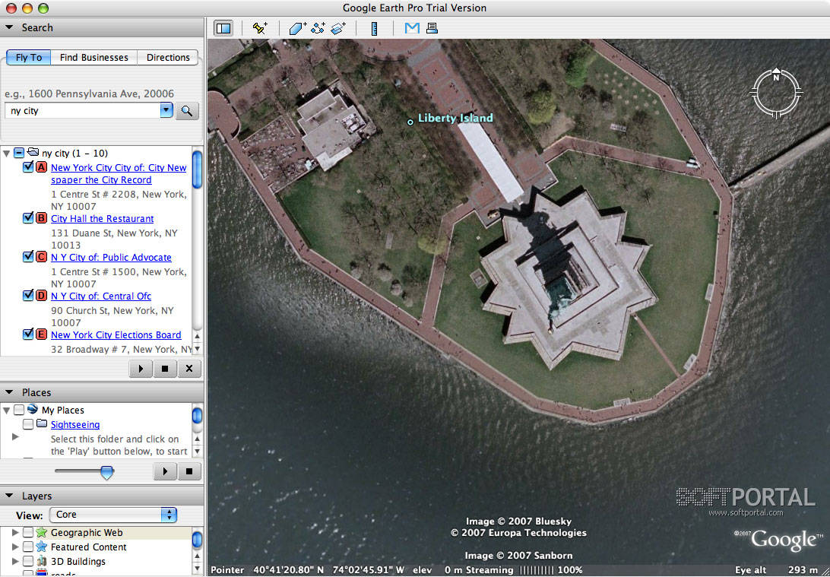Play the Places tour
Image resolution: width=830 pixels, height=577 pixels.
pos(165,471)
